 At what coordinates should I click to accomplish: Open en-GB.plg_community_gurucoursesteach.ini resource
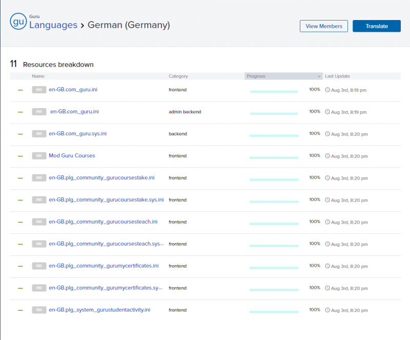click(104, 222)
